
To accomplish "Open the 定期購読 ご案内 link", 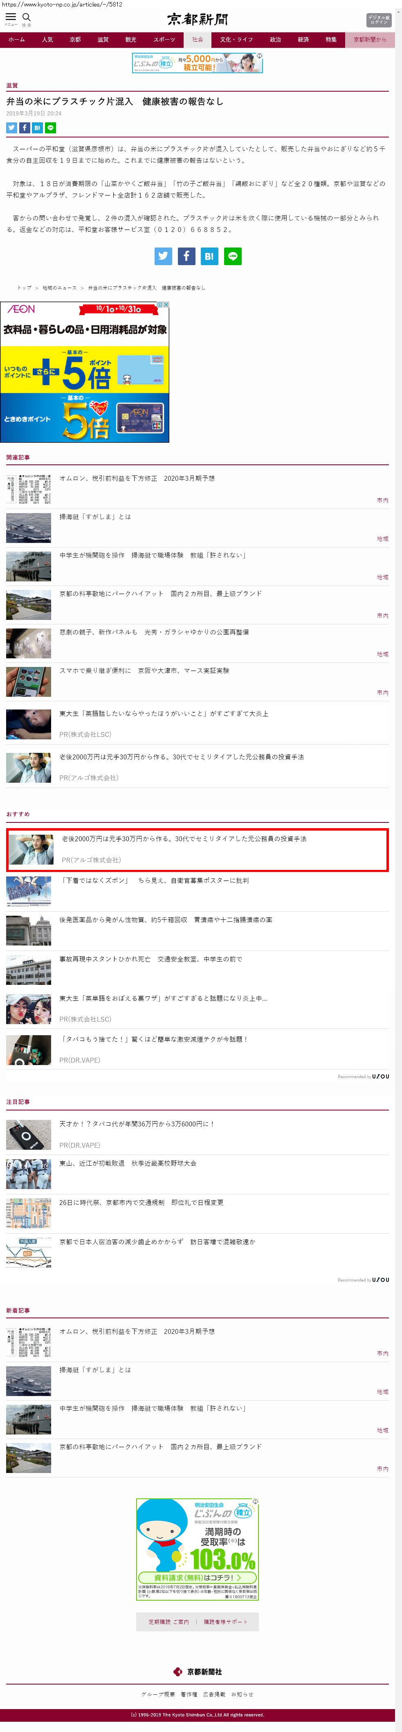I will pos(169,1622).
